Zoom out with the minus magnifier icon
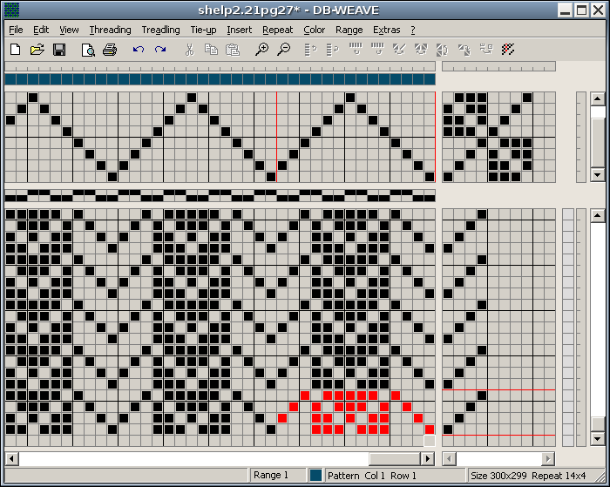 pos(284,50)
